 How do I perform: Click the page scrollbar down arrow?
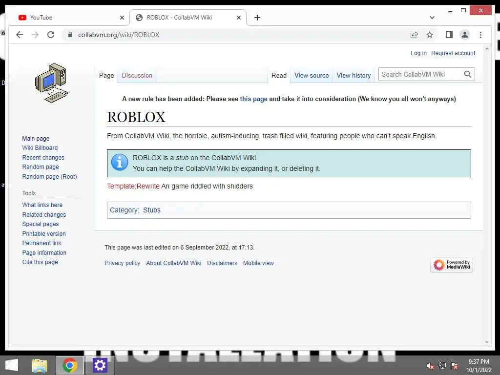pyautogui.click(x=487, y=342)
